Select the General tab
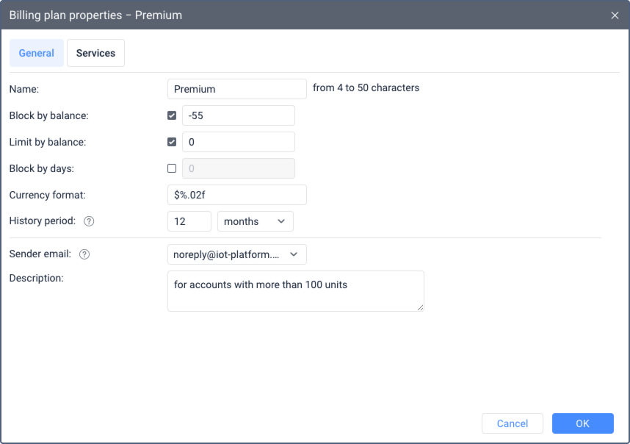Viewport: 630px width, 444px height. pos(36,53)
